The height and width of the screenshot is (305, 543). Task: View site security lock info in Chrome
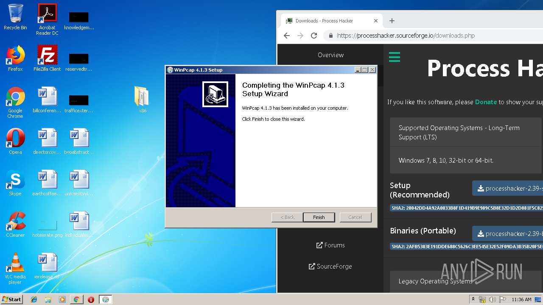point(330,36)
